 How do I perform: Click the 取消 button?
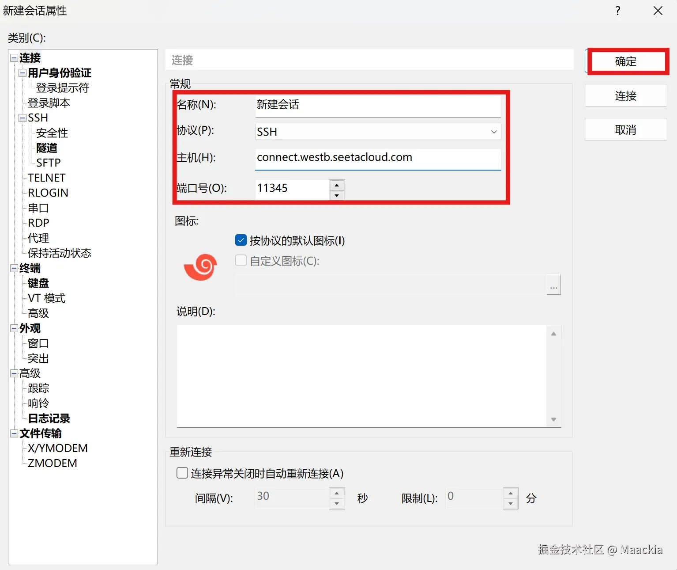[626, 130]
